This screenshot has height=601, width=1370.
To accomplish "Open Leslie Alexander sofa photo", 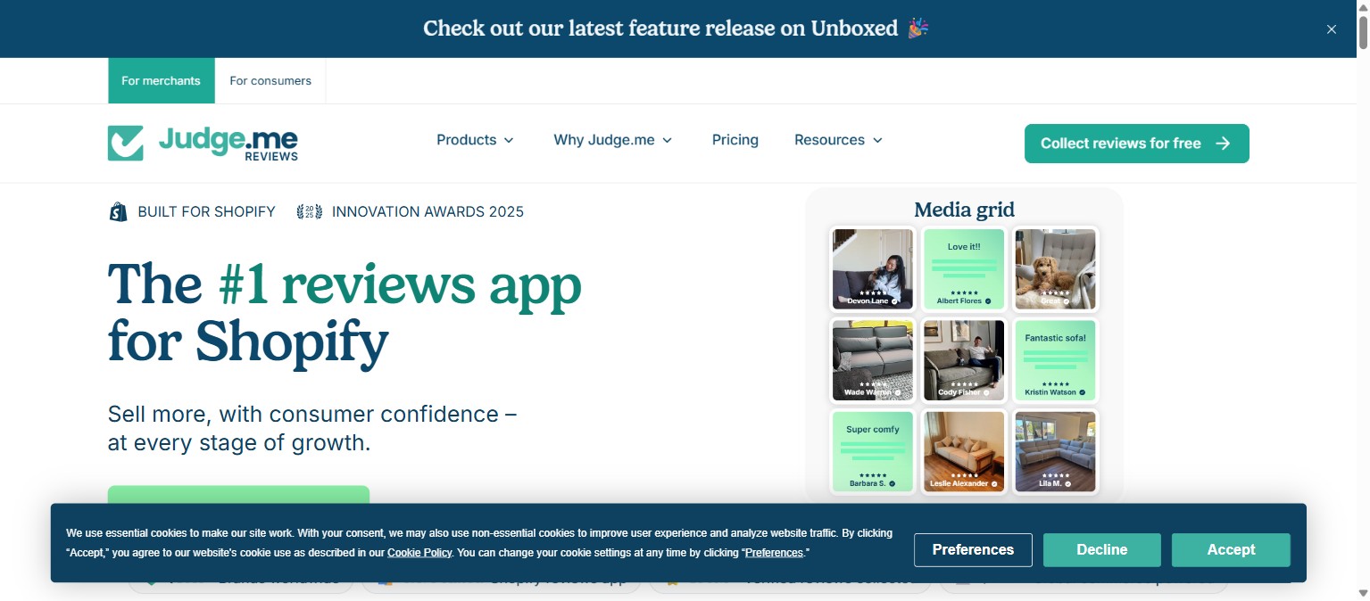I will click(x=964, y=451).
